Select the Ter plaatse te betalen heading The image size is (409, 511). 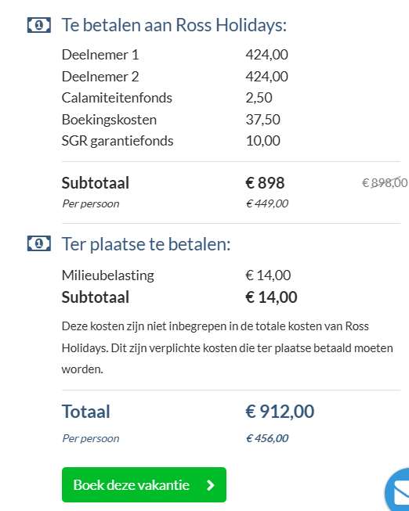(146, 244)
